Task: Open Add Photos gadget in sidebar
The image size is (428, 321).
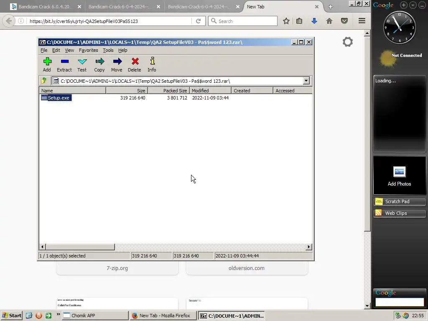Action: [400, 175]
